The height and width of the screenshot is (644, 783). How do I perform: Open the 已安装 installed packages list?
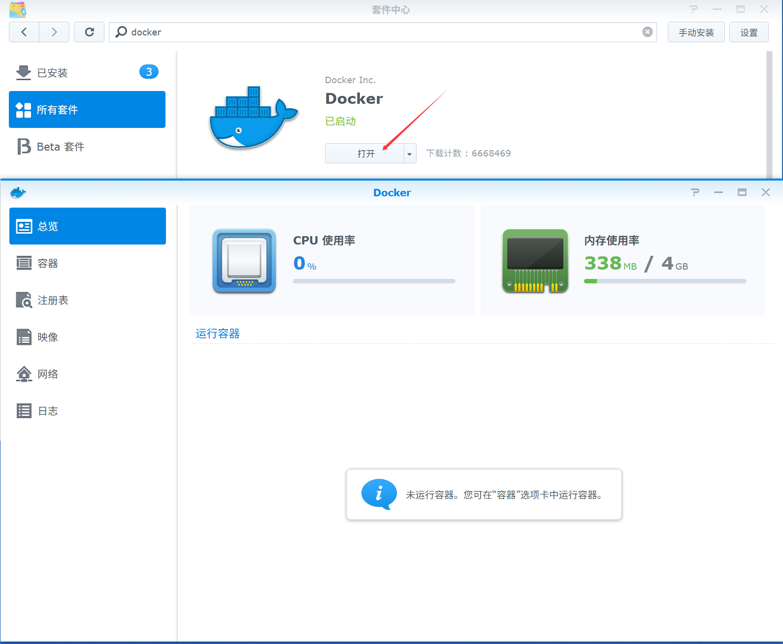coord(87,72)
